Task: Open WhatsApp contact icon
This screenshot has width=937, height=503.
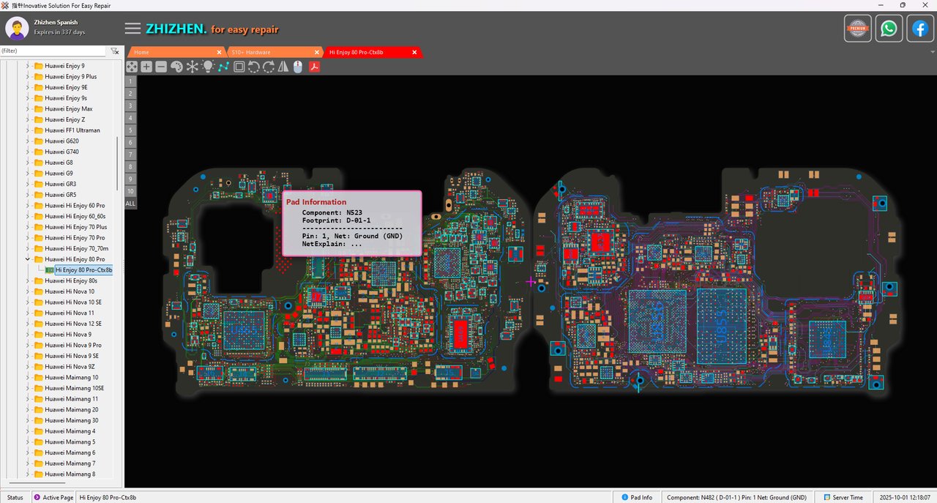Action: [x=889, y=29]
